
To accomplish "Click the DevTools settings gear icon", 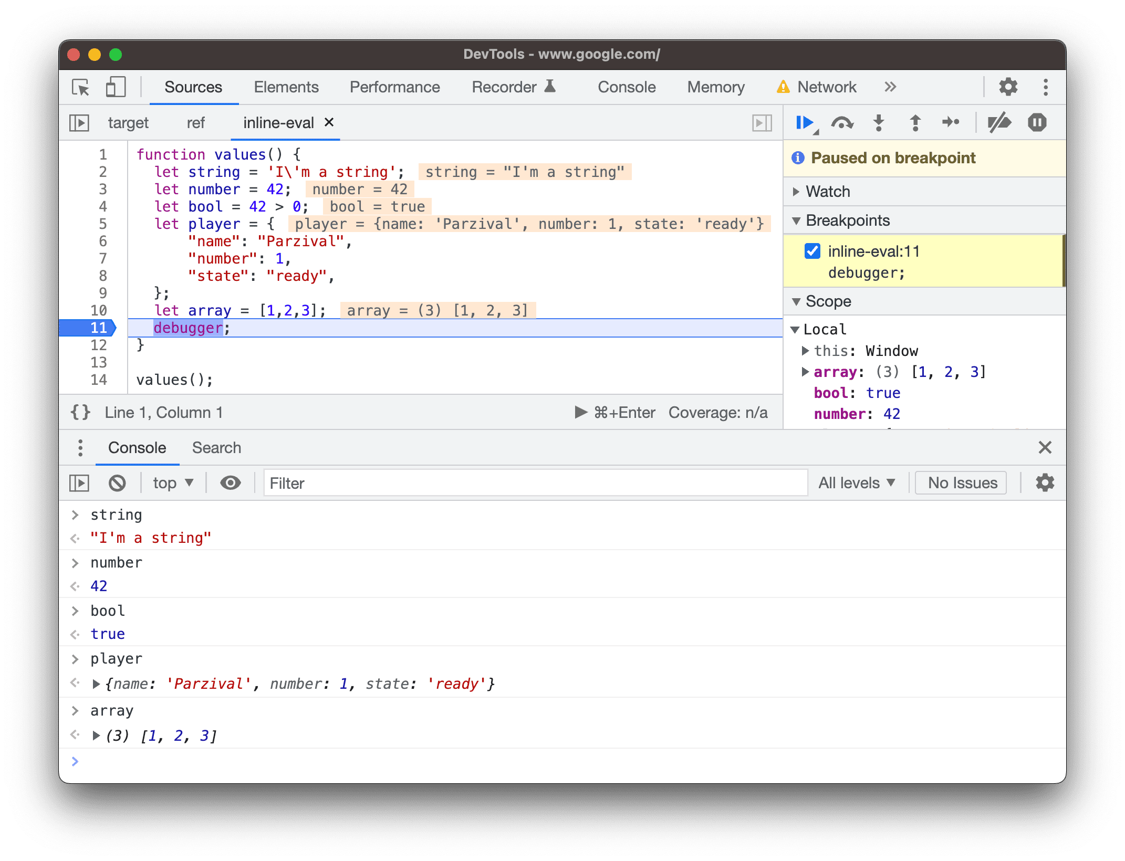I will pos(1011,87).
